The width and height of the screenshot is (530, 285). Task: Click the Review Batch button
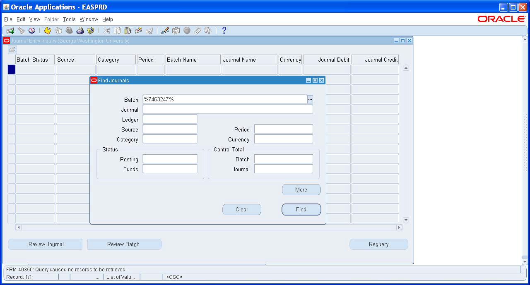click(124, 244)
